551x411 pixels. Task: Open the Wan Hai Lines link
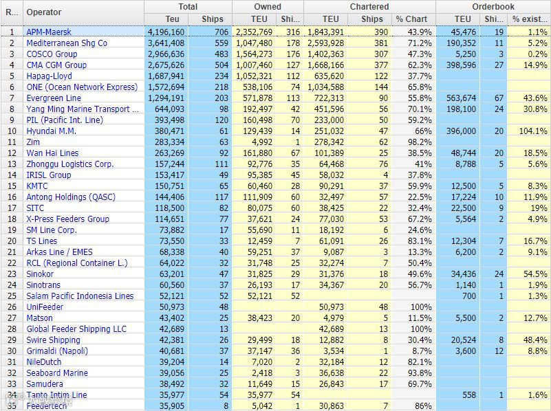click(x=52, y=153)
